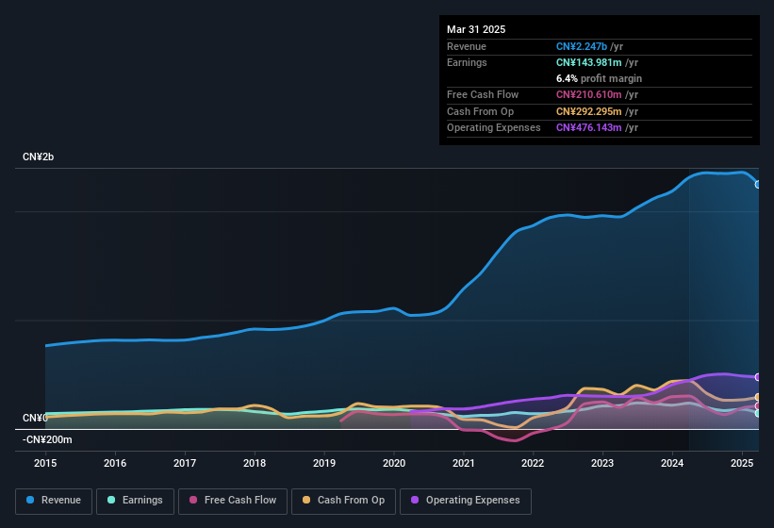Click the CN¥210.610m free cash flow value
The image size is (774, 528).
[589, 94]
